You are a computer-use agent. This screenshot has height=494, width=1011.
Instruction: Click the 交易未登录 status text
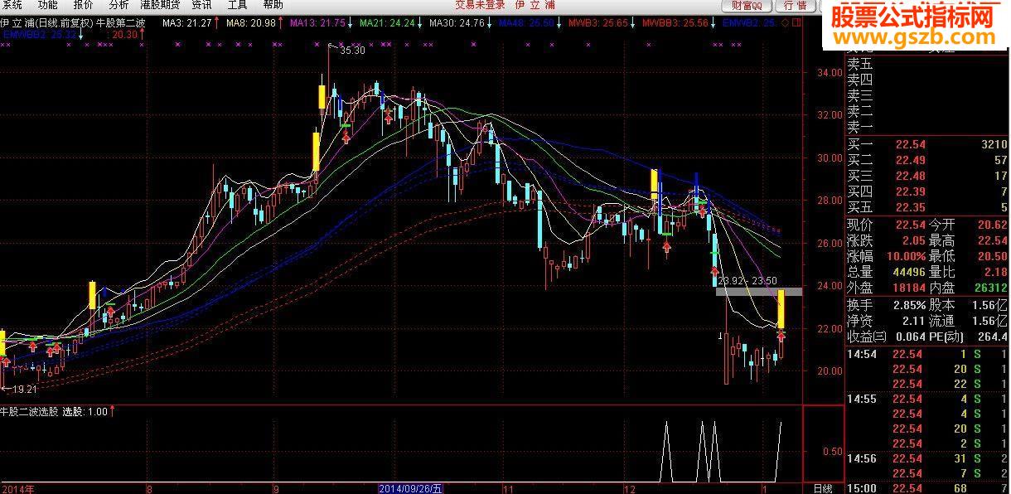pos(480,5)
